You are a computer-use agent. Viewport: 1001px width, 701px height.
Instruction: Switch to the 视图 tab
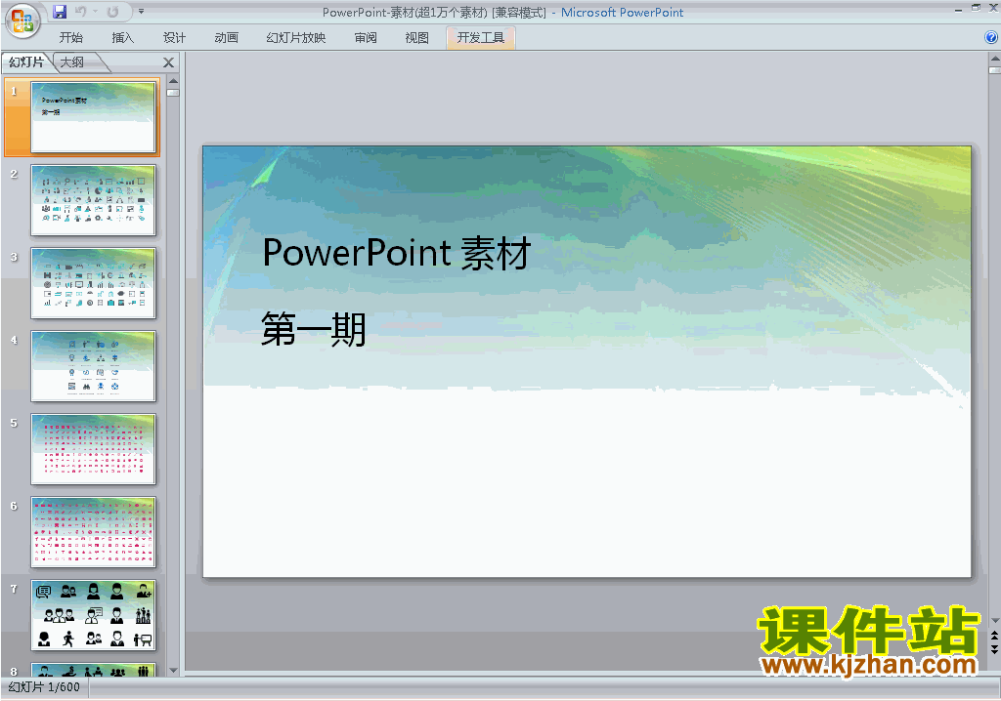pyautogui.click(x=416, y=38)
